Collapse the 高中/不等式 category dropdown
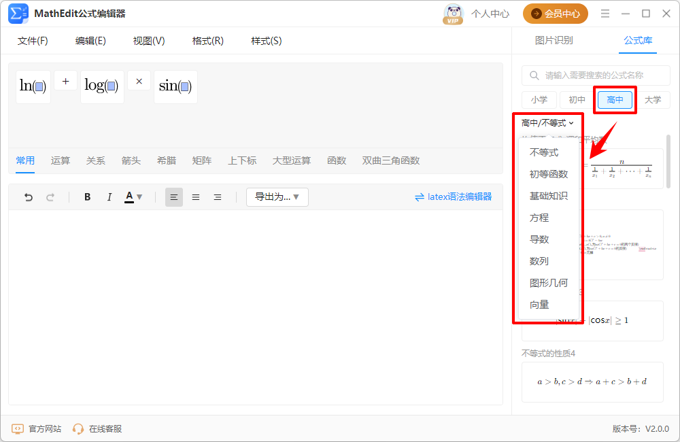680x442 pixels. pyautogui.click(x=547, y=123)
